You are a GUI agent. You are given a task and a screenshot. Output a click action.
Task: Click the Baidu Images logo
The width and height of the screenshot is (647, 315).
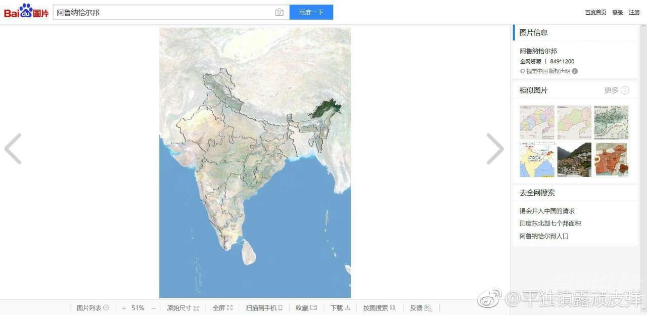point(26,12)
